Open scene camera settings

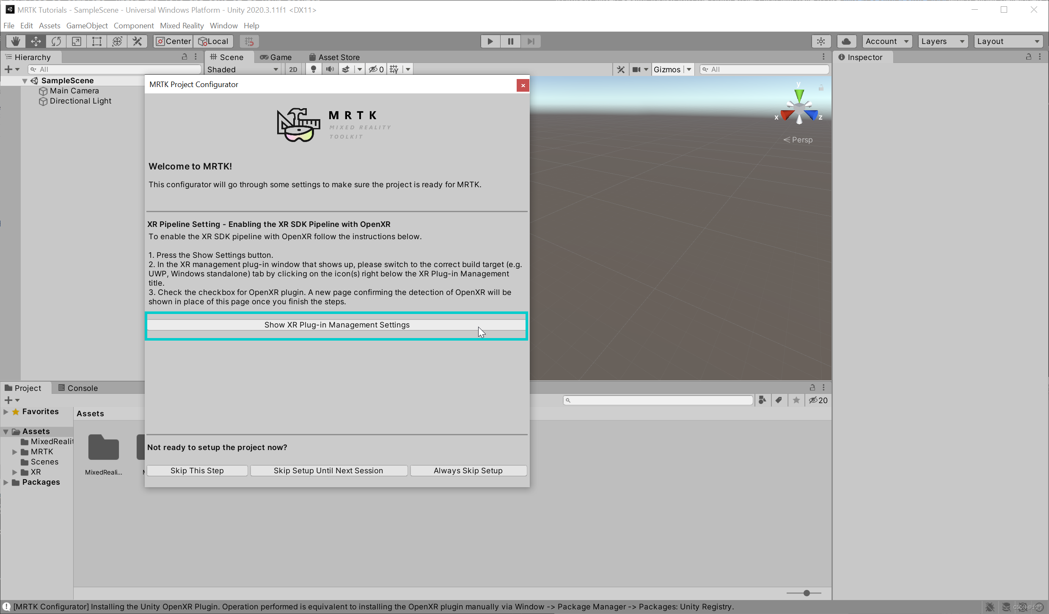point(636,69)
